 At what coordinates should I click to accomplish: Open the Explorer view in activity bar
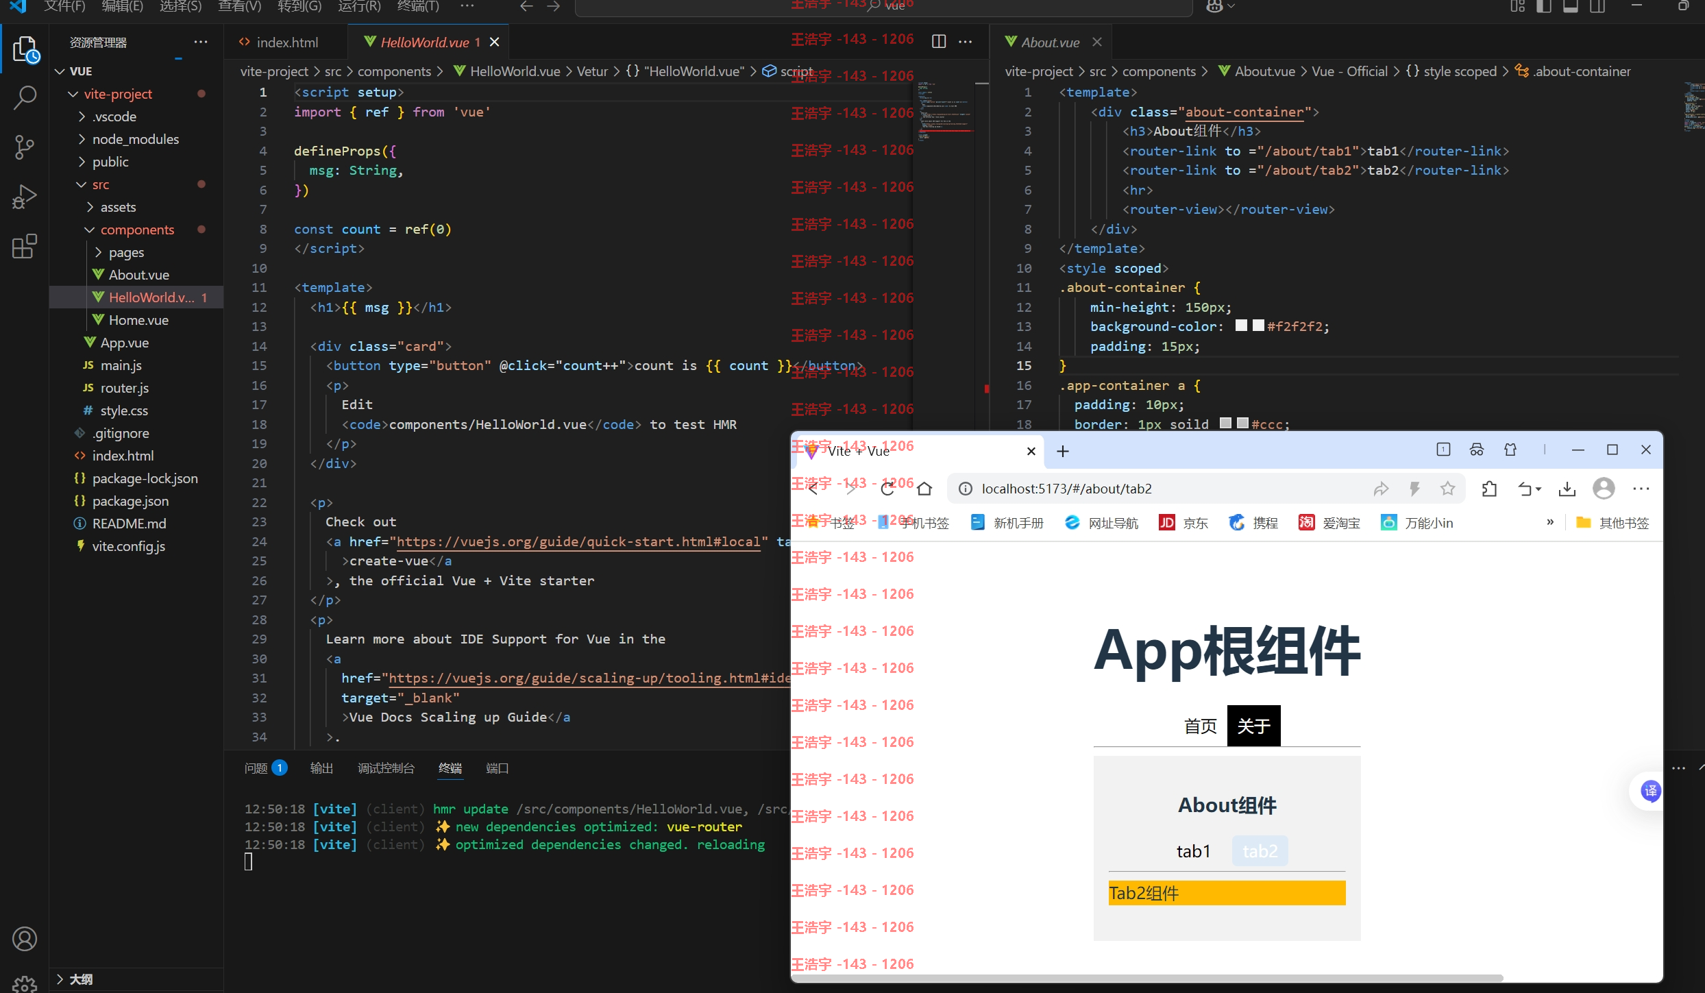pos(25,49)
